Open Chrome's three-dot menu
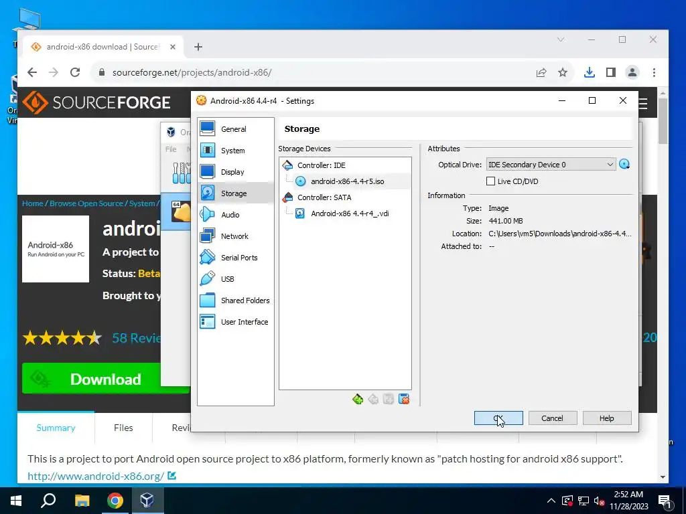This screenshot has height=514, width=686. pyautogui.click(x=654, y=72)
